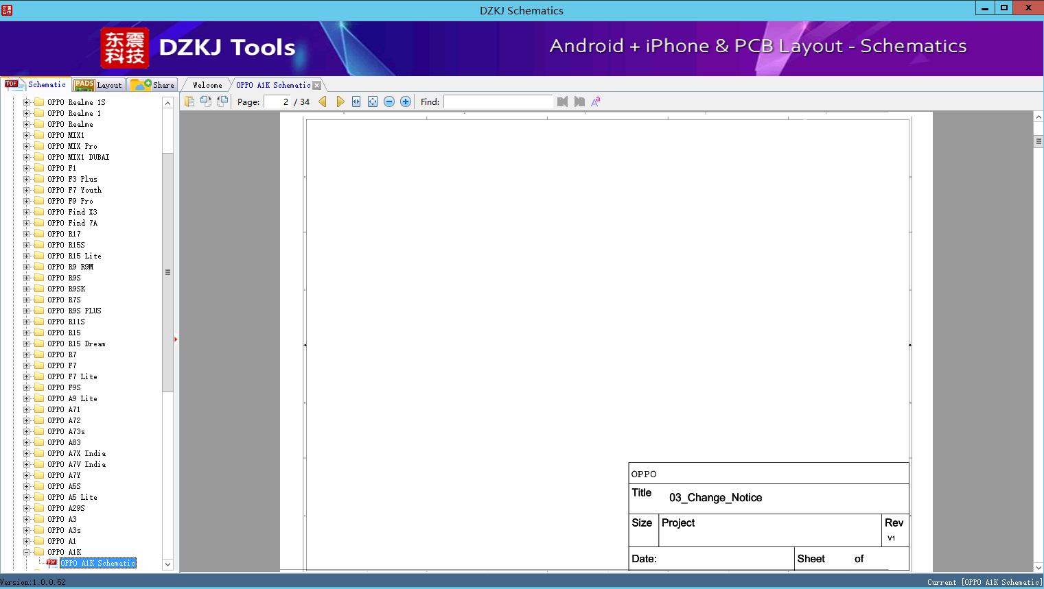Viewport: 1044px width, 589px height.
Task: Click the OPPO F1 folder icon
Action: point(39,168)
